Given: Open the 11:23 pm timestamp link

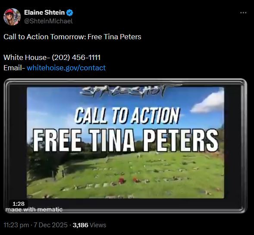Looking at the screenshot, I should click(x=16, y=225).
